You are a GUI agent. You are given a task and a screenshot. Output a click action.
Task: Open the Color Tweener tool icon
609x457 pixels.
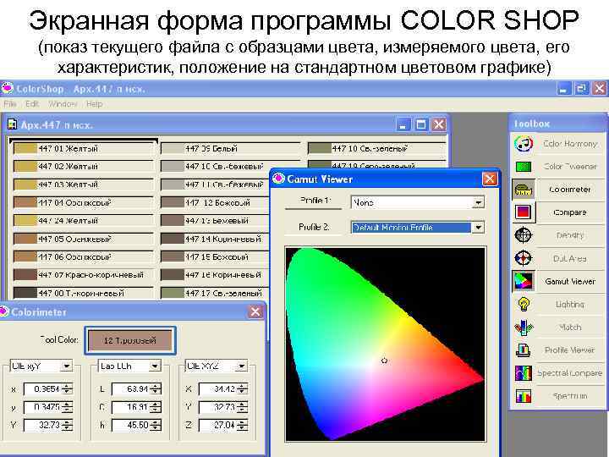[524, 167]
